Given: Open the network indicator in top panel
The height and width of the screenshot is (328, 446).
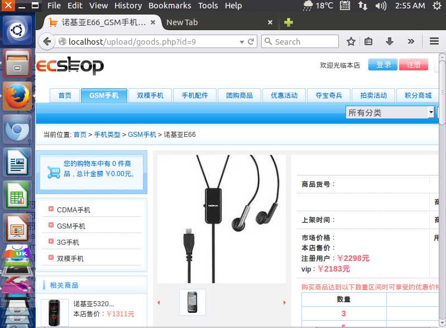Looking at the screenshot, I should pos(362,6).
